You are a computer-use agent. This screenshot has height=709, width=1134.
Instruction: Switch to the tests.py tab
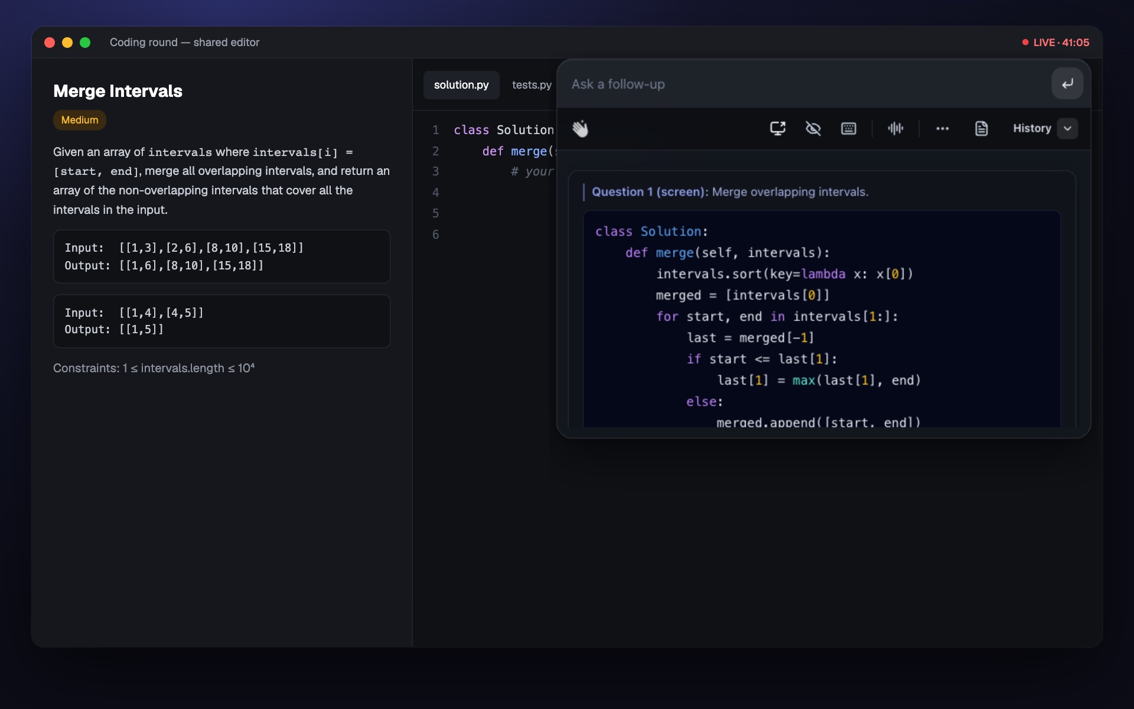coord(532,85)
